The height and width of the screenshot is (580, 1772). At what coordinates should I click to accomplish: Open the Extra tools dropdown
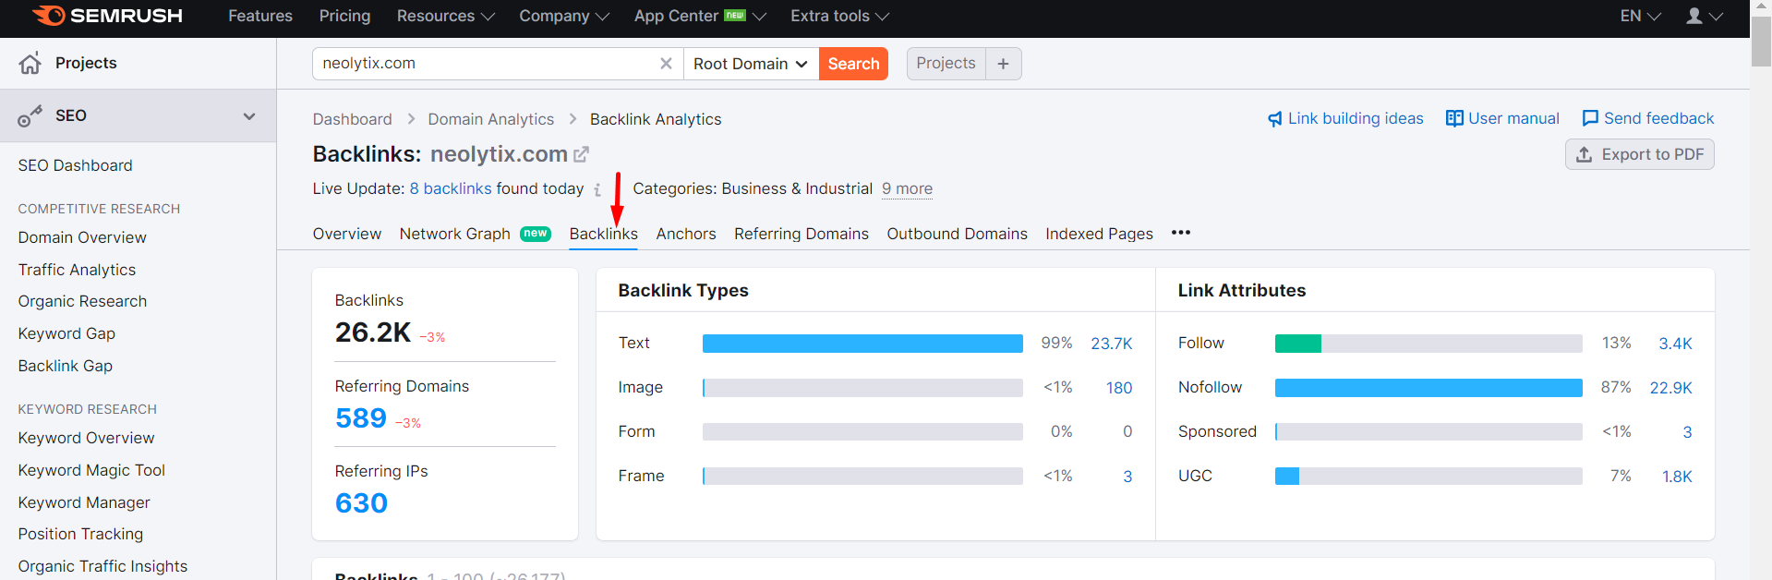[840, 16]
